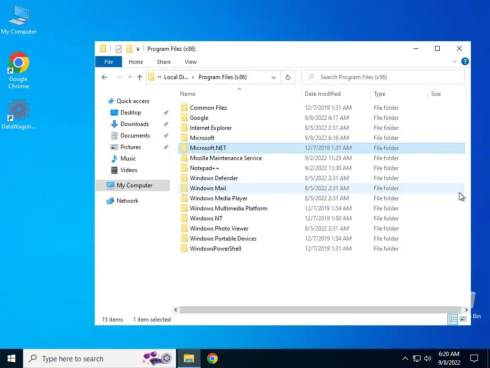Open Explorer help icon
The width and height of the screenshot is (490, 368).
tap(465, 61)
